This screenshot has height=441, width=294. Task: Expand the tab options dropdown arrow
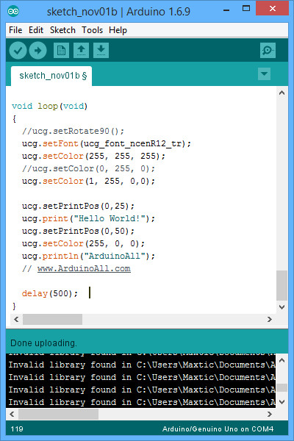pos(264,74)
